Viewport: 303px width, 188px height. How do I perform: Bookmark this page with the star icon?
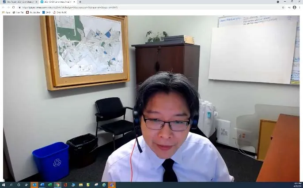[283, 7]
